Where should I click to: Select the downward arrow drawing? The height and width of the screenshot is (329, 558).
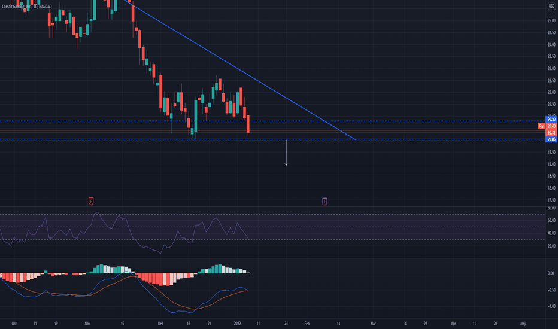[x=286, y=153]
